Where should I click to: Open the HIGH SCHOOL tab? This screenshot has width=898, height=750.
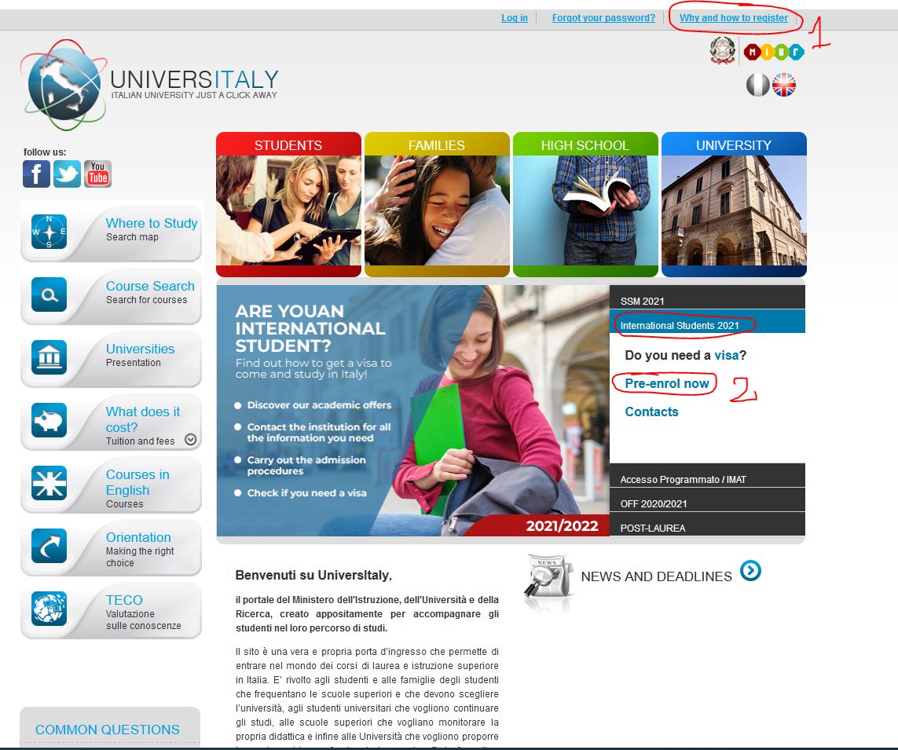pyautogui.click(x=585, y=145)
